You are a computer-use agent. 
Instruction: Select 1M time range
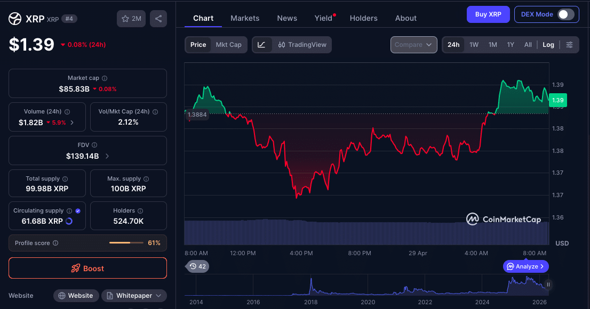click(493, 45)
